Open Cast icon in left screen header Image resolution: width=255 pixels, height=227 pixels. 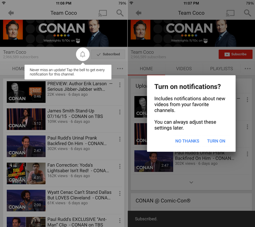click(103, 13)
